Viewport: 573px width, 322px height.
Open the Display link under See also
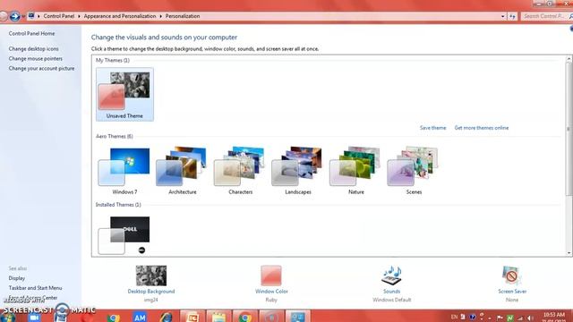(x=17, y=278)
